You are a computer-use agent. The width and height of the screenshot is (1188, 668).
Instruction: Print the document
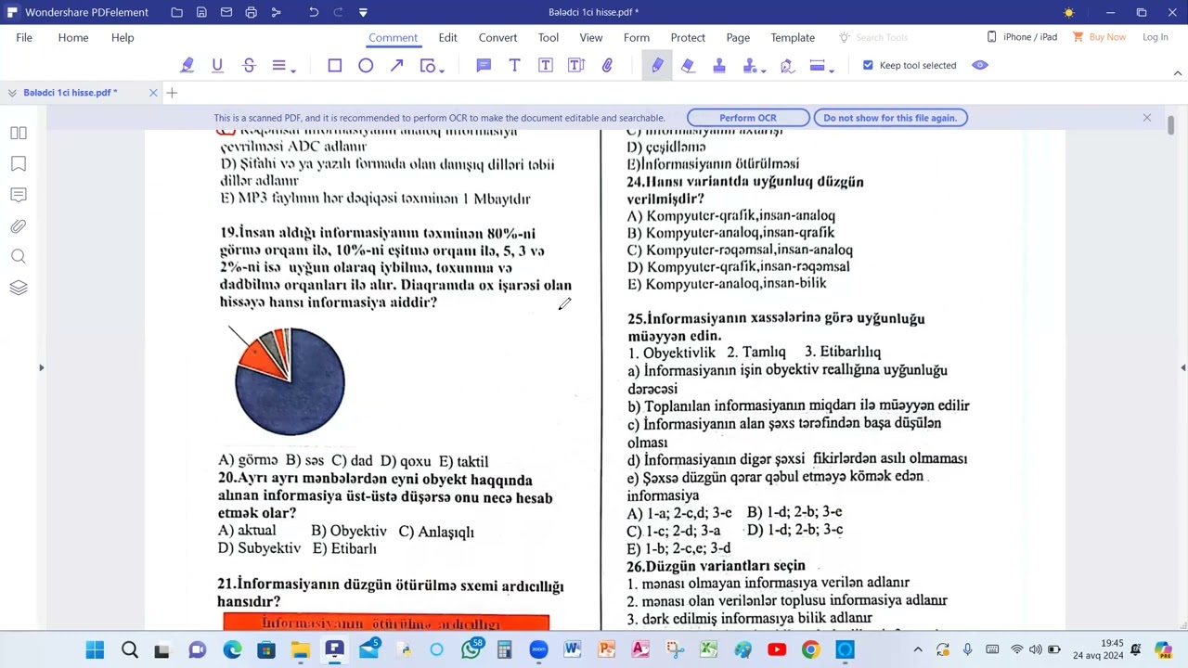point(252,12)
